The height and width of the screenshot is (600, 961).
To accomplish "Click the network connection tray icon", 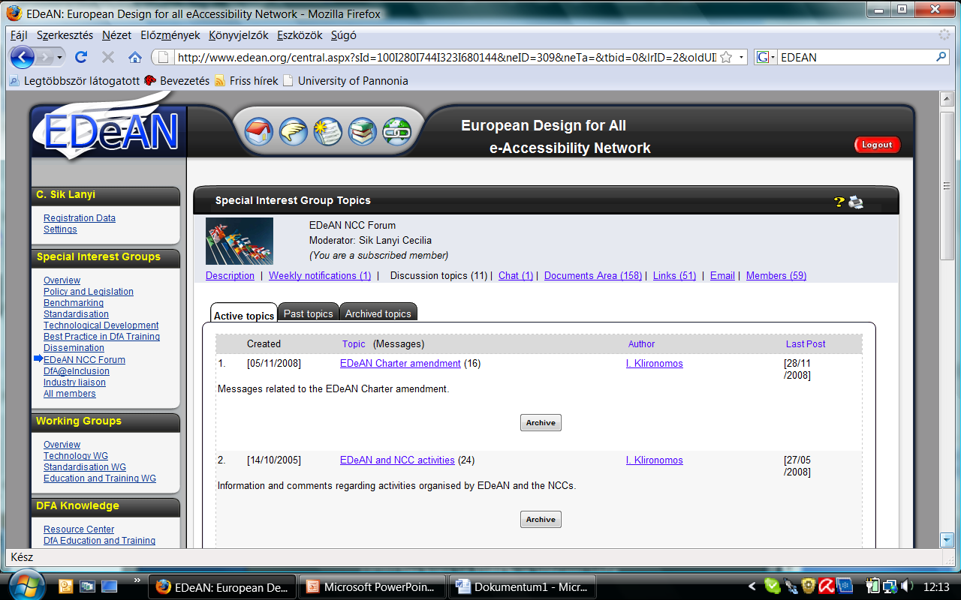I will [x=890, y=586].
